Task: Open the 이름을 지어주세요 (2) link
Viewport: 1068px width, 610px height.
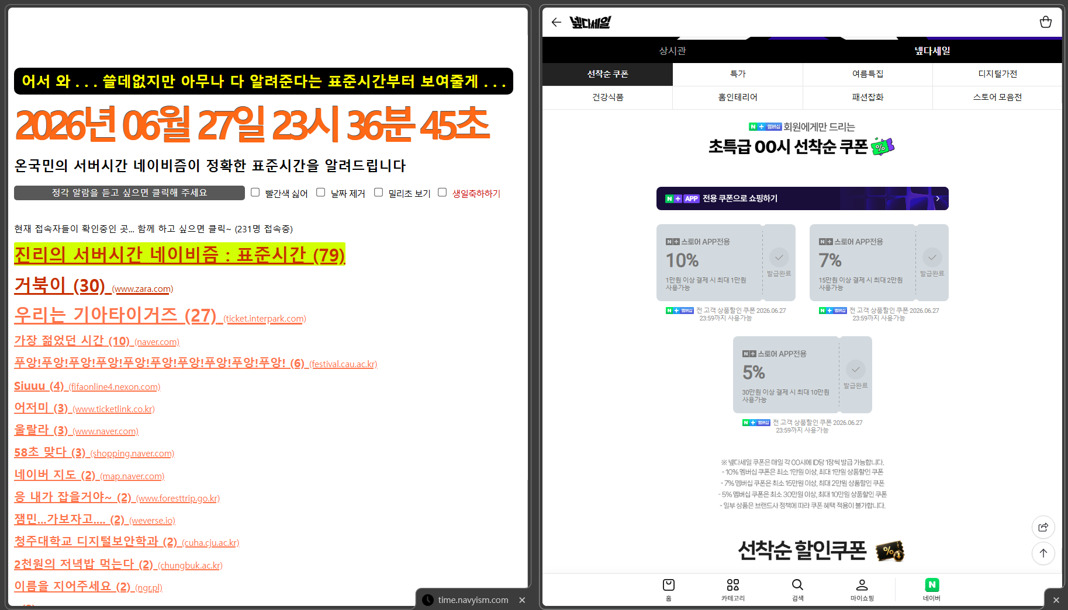Action: tap(88, 587)
